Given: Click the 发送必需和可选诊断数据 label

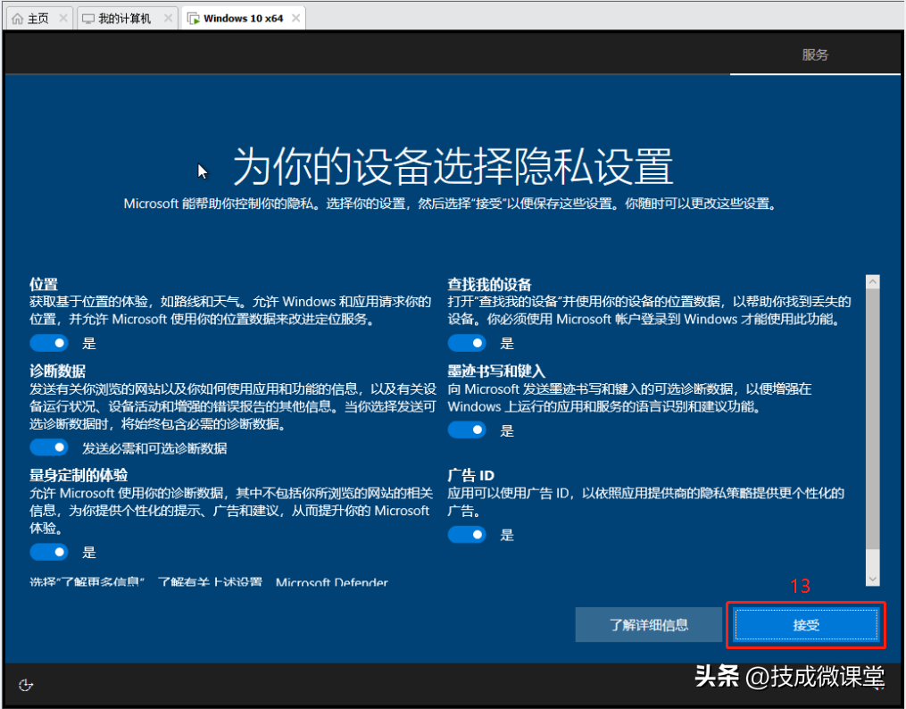Looking at the screenshot, I should pyautogui.click(x=154, y=448).
